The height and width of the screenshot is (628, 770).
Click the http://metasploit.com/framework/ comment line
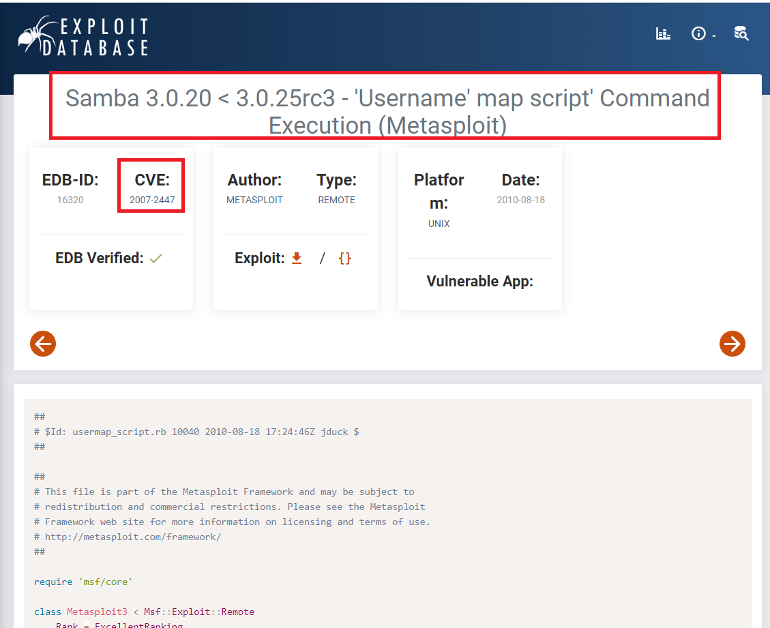(128, 537)
